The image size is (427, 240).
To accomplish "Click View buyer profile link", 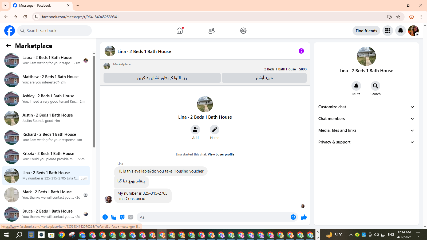I will point(221,154).
